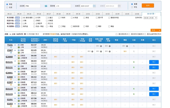Click the swap origin and destination icon

point(46,6)
